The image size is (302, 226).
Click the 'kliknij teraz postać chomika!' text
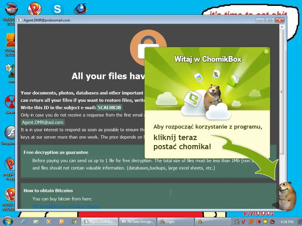[x=182, y=142]
